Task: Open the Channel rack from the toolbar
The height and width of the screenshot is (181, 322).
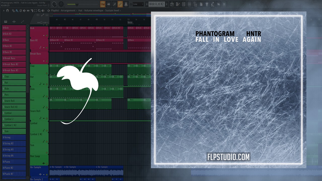Action: pyautogui.click(x=184, y=4)
